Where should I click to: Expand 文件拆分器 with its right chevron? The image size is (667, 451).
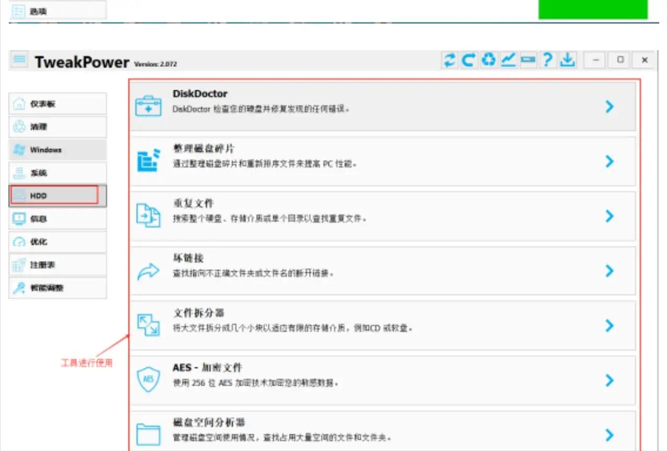coord(609,326)
